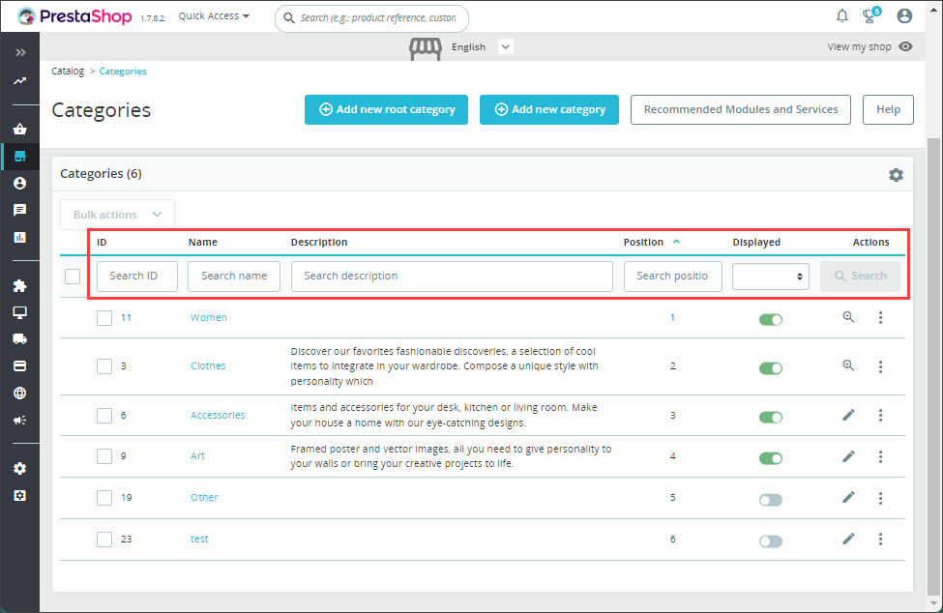The width and height of the screenshot is (943, 613).
Task: Sort by ID column header
Action: pos(102,242)
